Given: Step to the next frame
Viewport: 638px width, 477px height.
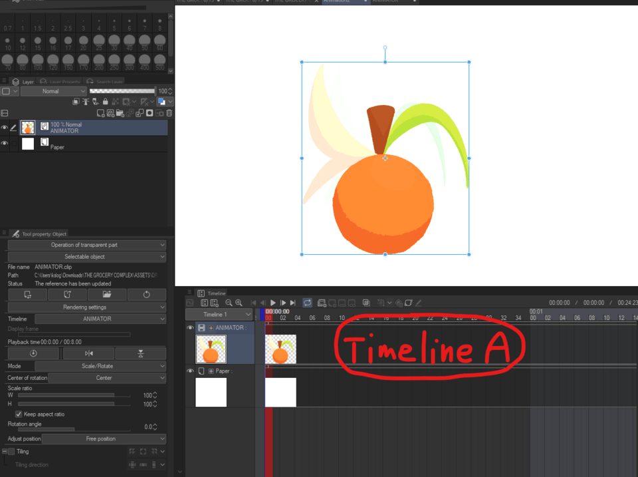Looking at the screenshot, I should pos(283,303).
